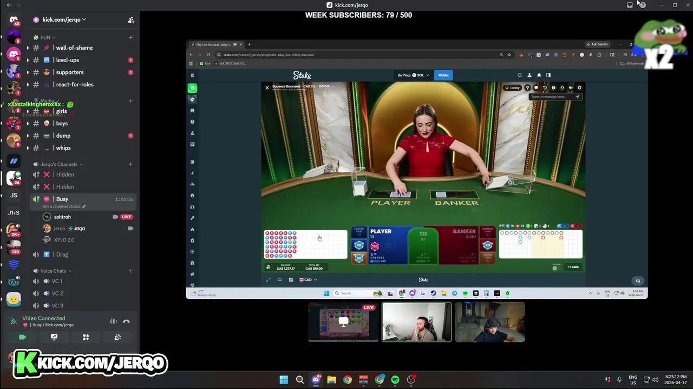The height and width of the screenshot is (389, 693).
Task: Collapse the Voice Chats category
Action: (53, 271)
